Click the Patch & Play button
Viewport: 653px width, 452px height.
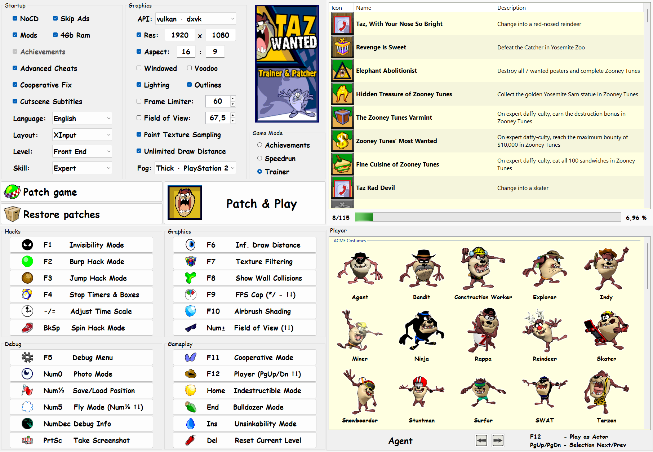(245, 203)
